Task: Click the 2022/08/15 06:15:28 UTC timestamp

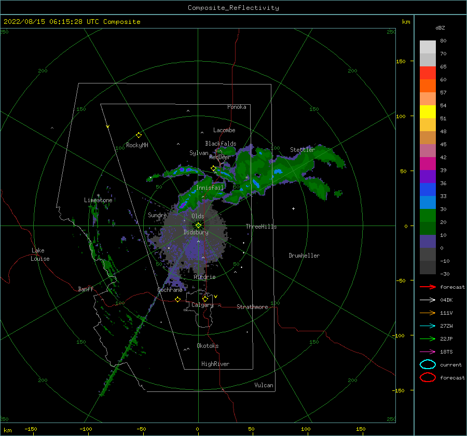Action: coord(72,22)
